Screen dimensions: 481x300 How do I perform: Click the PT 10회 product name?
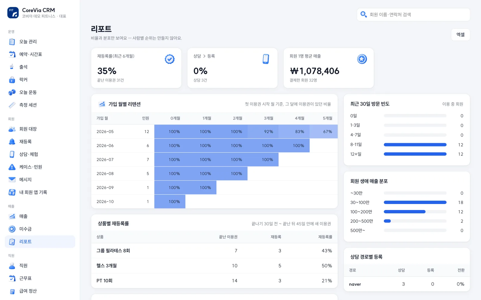click(104, 281)
